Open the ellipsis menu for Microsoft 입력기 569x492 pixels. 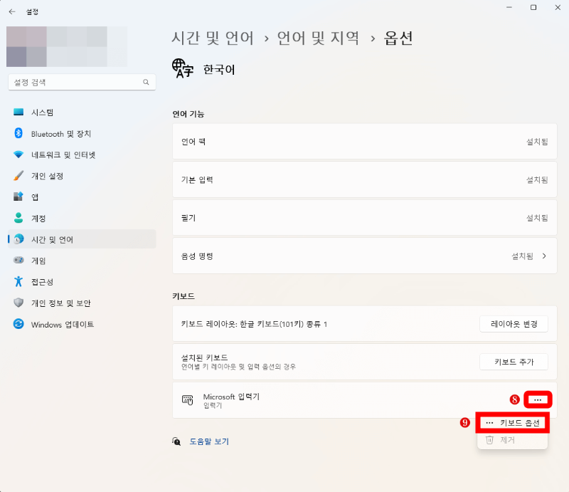tap(538, 399)
